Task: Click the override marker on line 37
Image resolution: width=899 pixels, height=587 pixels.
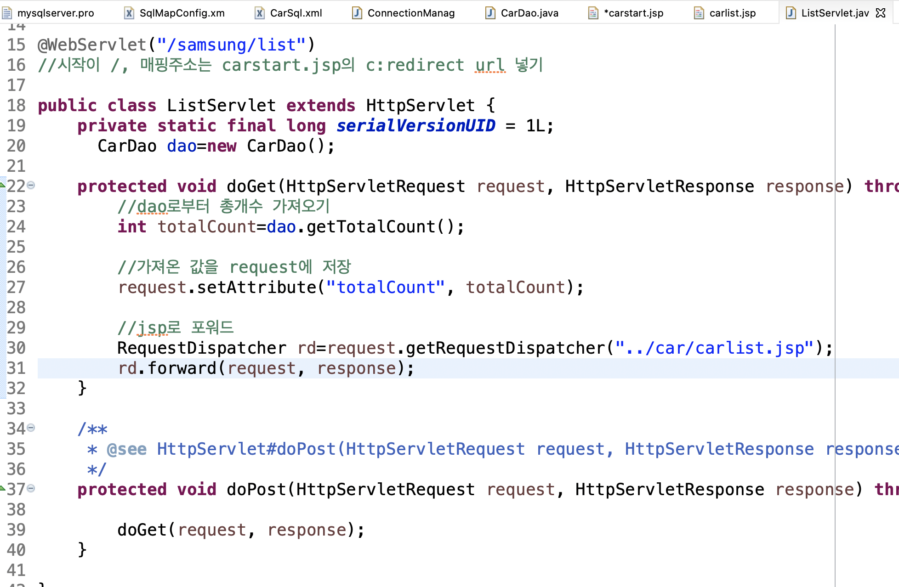Action: tap(3, 489)
